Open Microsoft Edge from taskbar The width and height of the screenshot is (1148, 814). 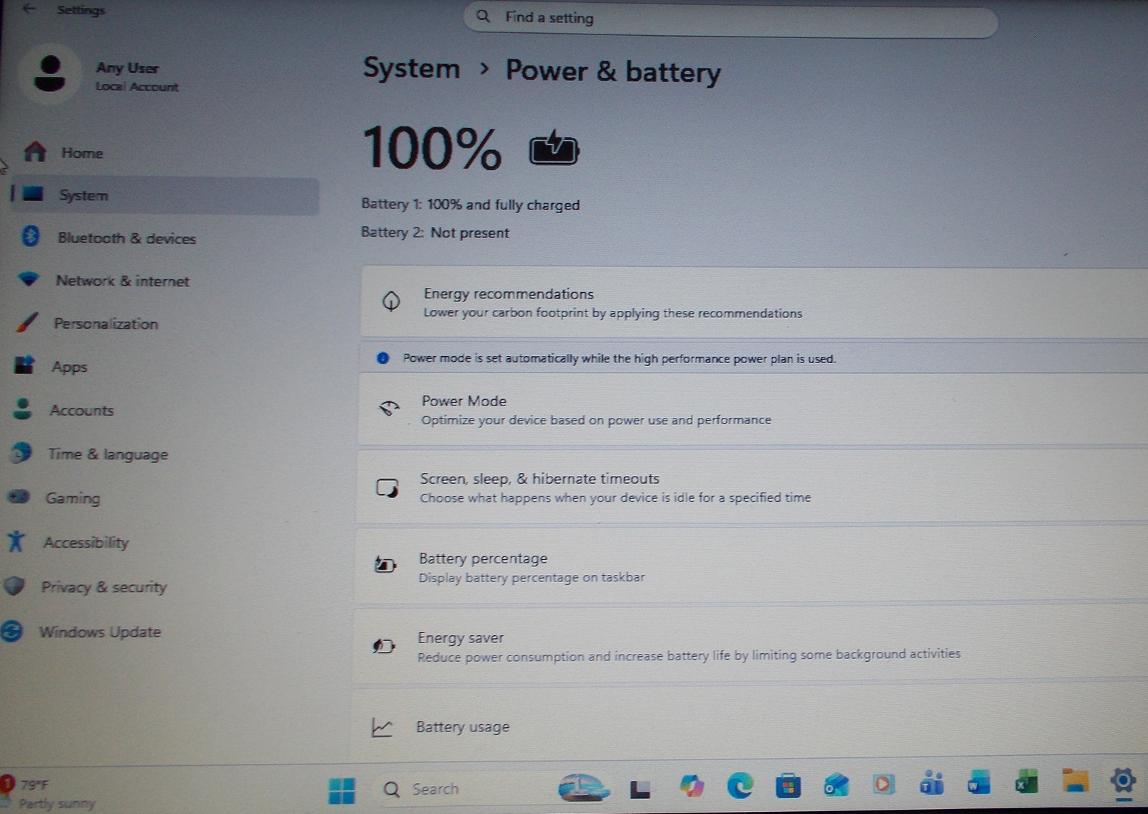coord(740,785)
